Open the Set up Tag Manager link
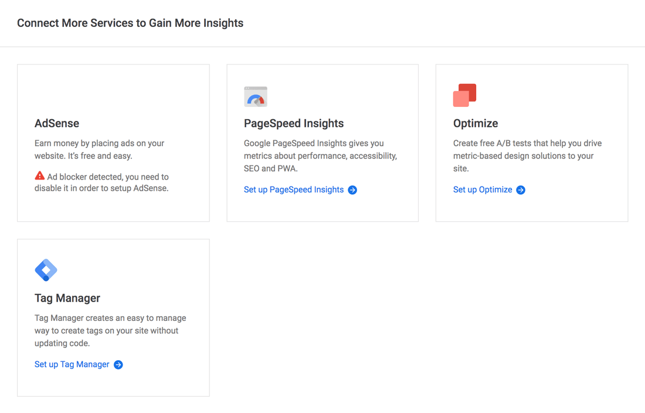645x413 pixels. (x=72, y=364)
